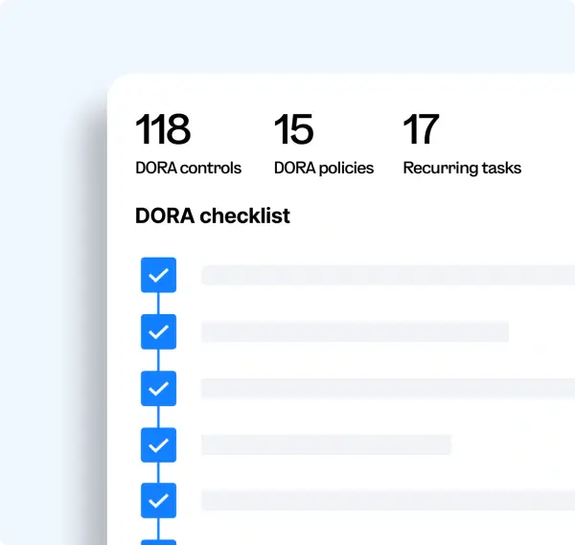Select the second checklist item text bar
Viewport: 575px width, 545px height.
[x=355, y=331]
